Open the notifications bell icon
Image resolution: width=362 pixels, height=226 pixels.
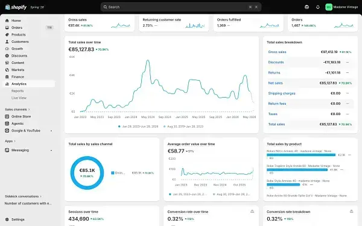318,7
